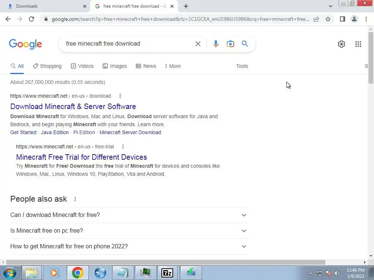Open 7-Zip from the taskbar

(167, 273)
